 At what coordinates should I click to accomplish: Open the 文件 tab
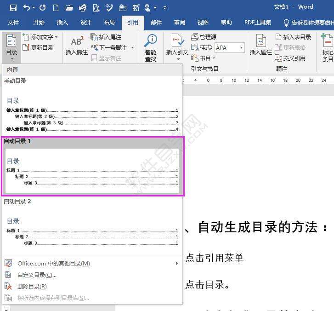(13, 23)
